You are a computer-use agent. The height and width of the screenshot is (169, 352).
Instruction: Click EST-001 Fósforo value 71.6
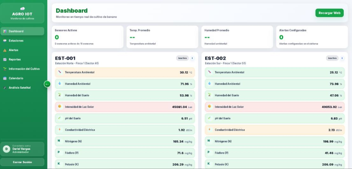(180, 153)
